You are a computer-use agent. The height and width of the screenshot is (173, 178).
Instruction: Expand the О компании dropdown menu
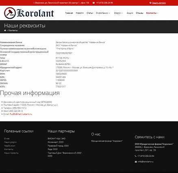pyautogui.click(x=103, y=13)
